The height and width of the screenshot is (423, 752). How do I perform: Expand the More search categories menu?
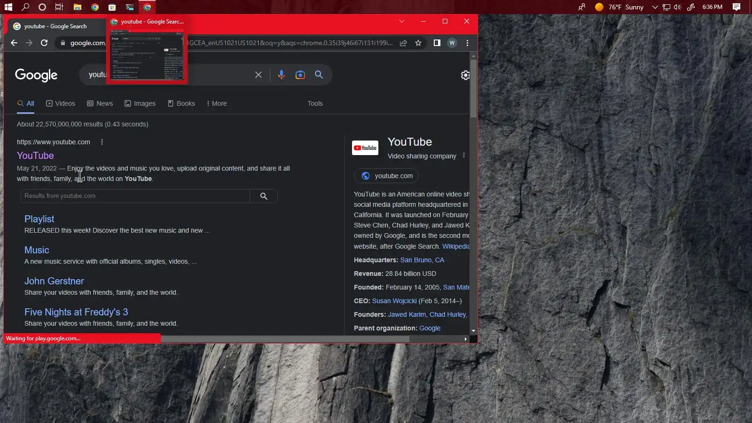pyautogui.click(x=217, y=103)
